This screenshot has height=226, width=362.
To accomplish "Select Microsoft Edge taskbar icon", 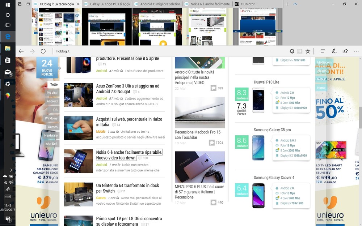I will pos(8,36).
